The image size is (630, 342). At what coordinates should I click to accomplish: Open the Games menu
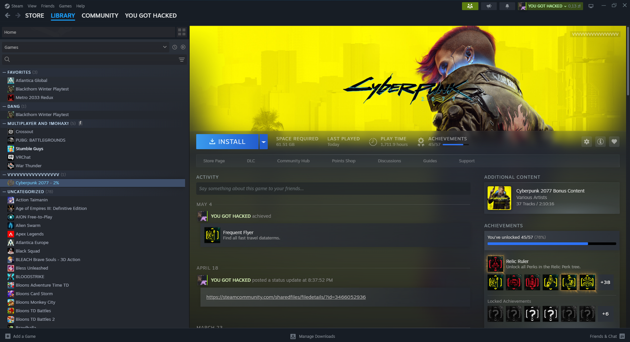click(x=65, y=6)
